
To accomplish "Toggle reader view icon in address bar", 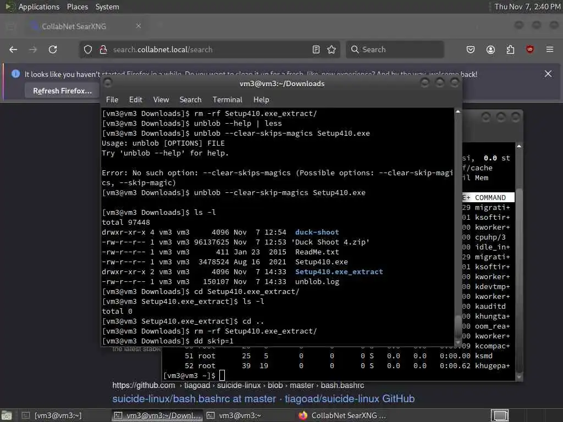I will [x=316, y=49].
